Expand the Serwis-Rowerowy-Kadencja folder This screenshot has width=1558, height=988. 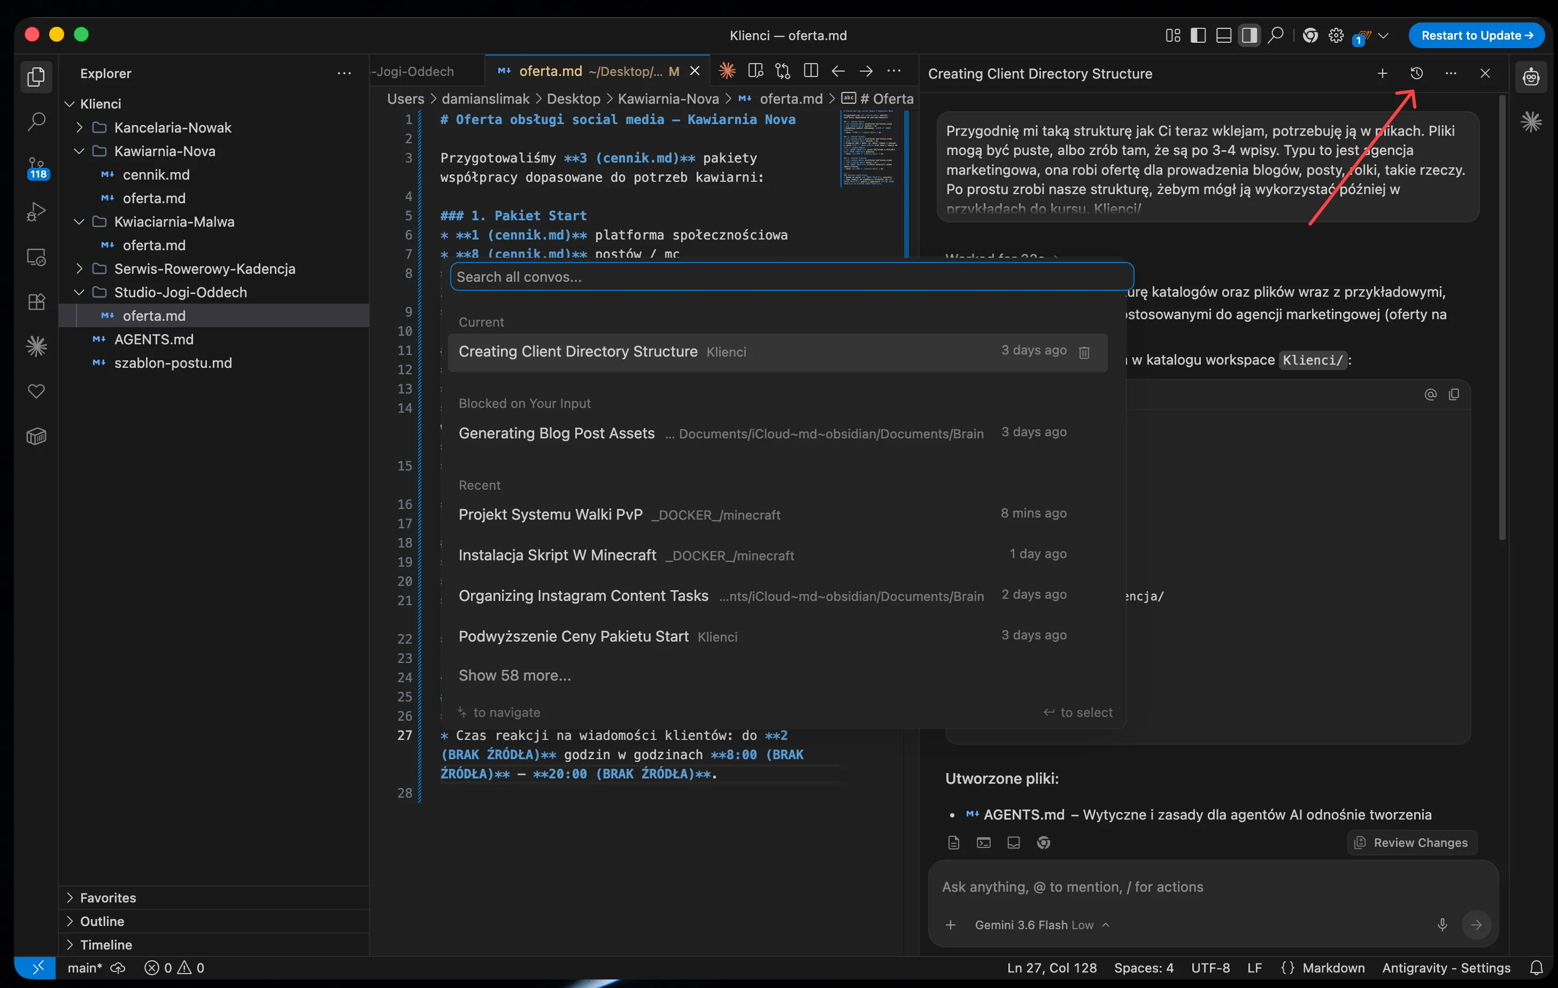coord(79,268)
